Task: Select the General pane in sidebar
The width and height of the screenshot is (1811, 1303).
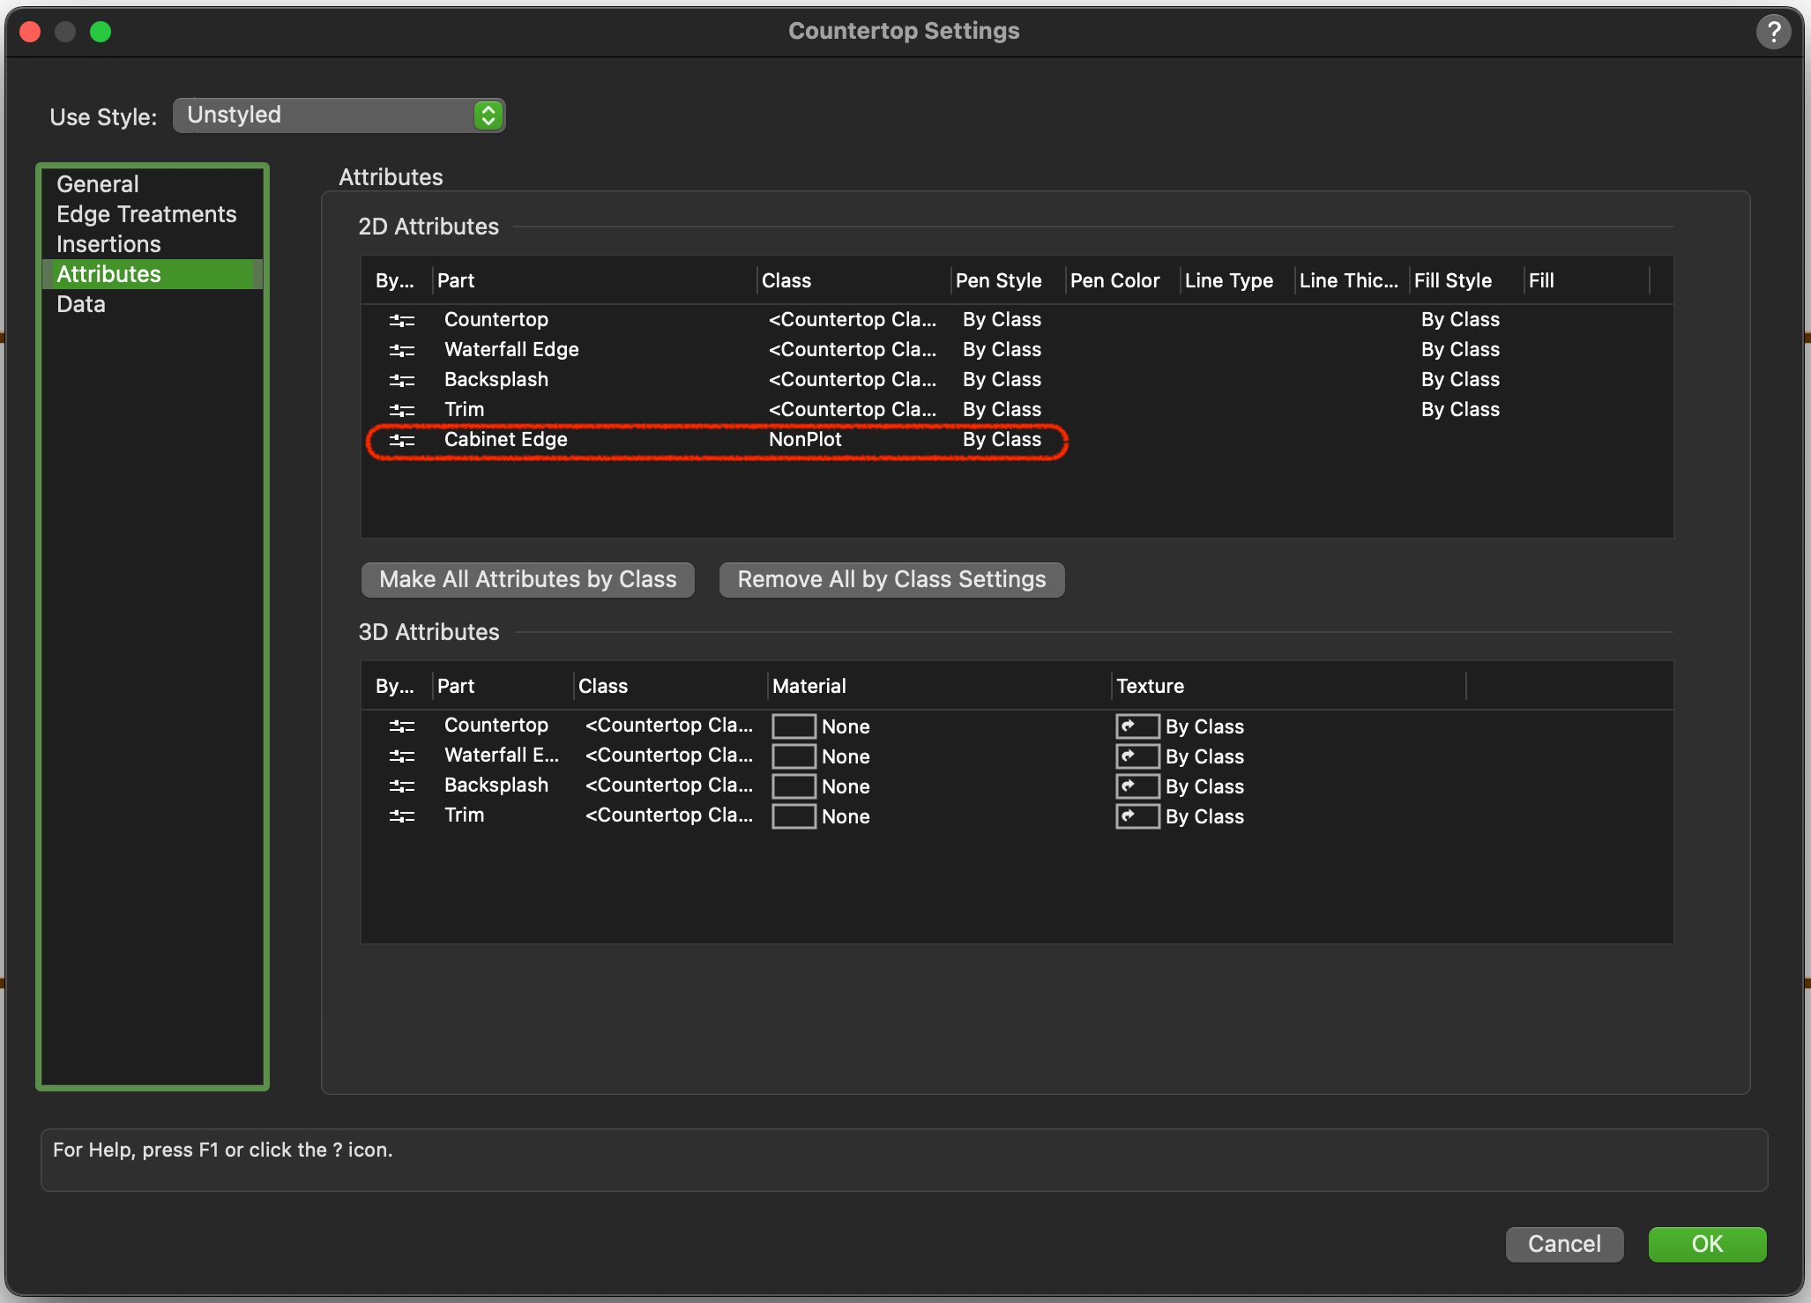Action: click(98, 184)
